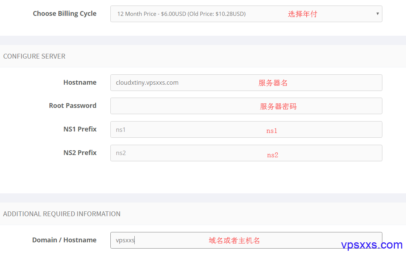Click the NS1 Prefix input box

pos(246,130)
